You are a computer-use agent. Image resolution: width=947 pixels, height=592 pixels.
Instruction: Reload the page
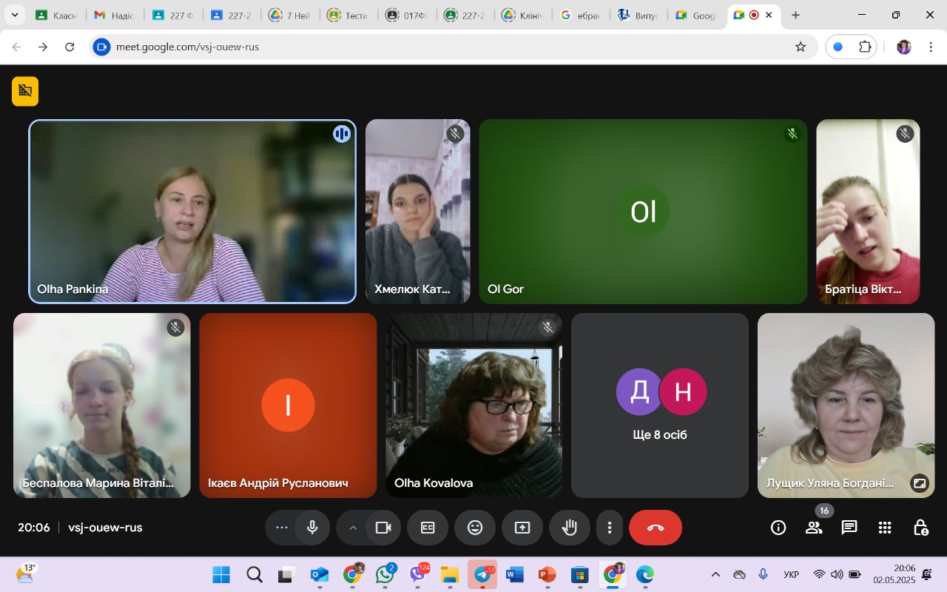(x=70, y=47)
